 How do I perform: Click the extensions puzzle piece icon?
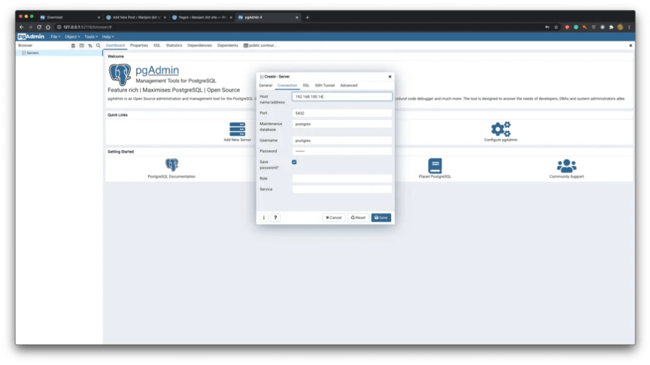click(611, 27)
